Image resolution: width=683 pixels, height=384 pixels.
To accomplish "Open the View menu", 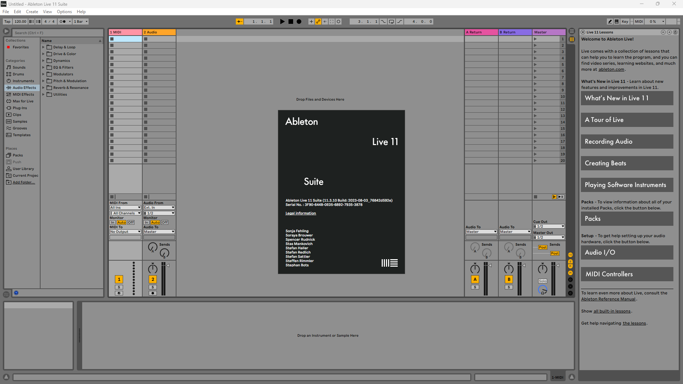I will (x=47, y=12).
